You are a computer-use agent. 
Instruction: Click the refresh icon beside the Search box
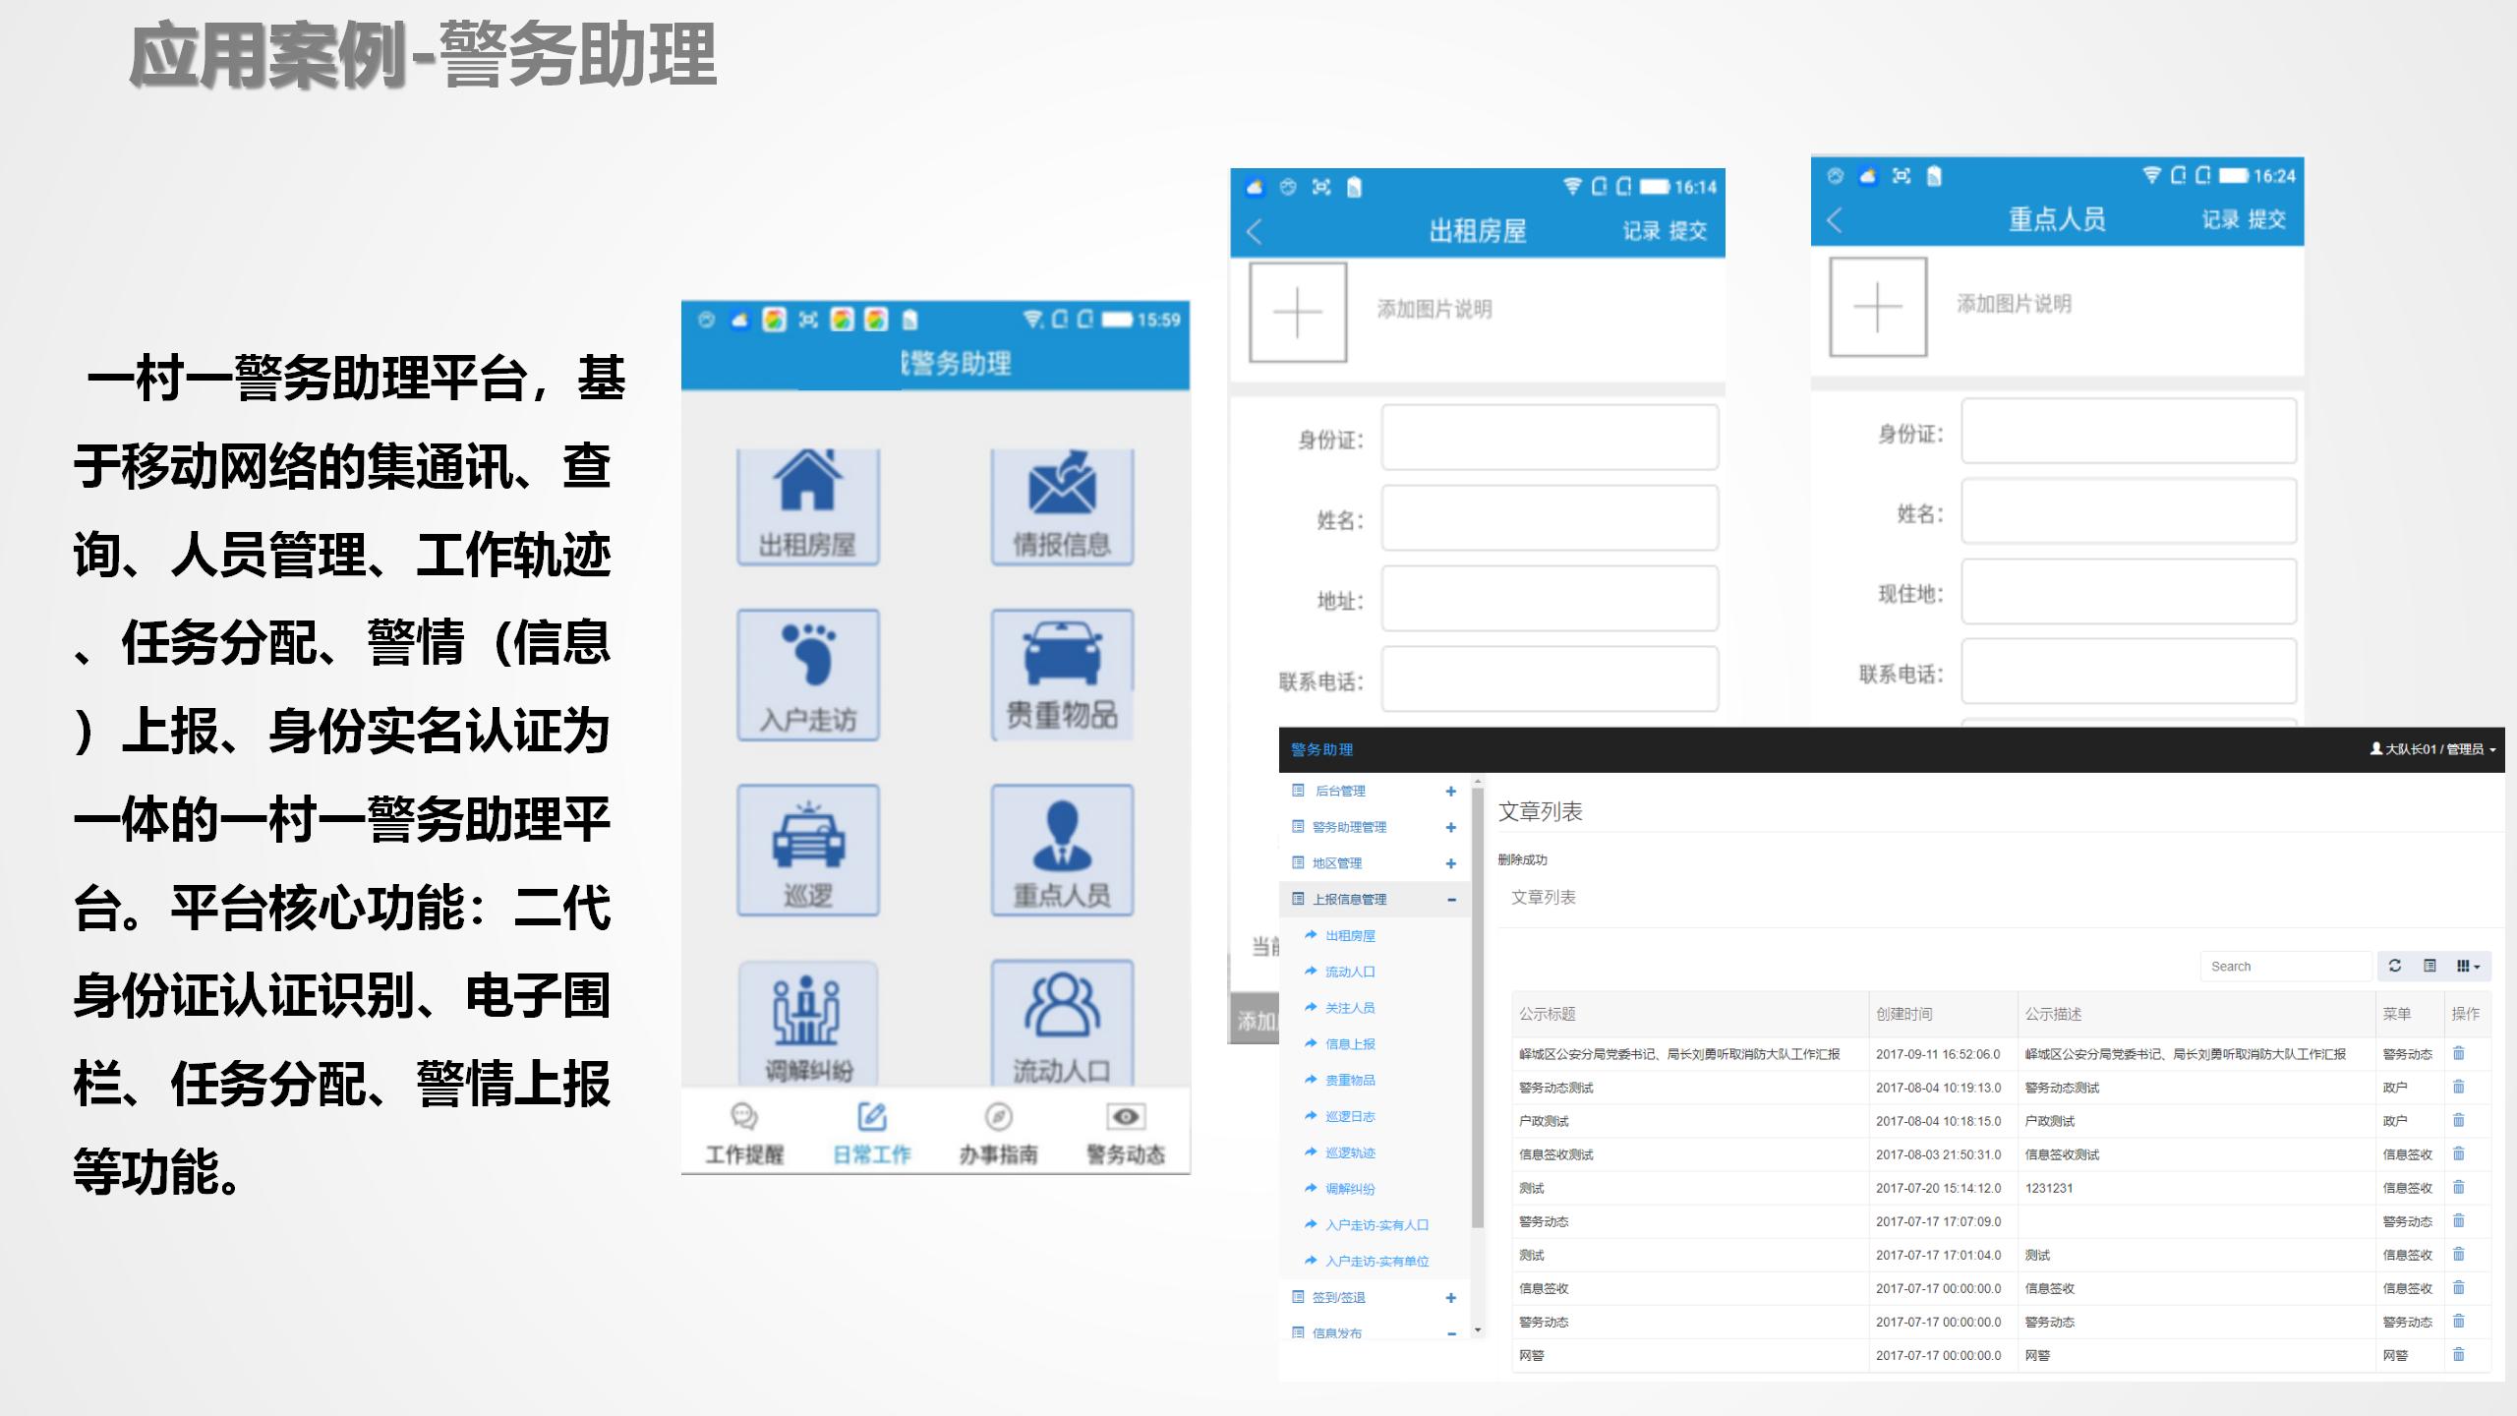[2396, 967]
